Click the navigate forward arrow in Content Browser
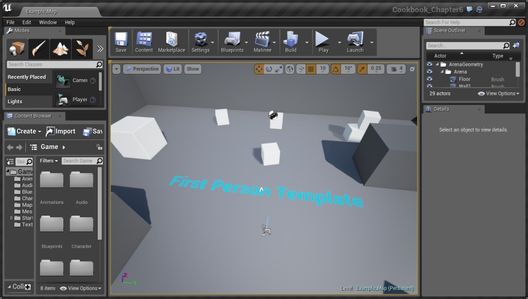 (19, 147)
